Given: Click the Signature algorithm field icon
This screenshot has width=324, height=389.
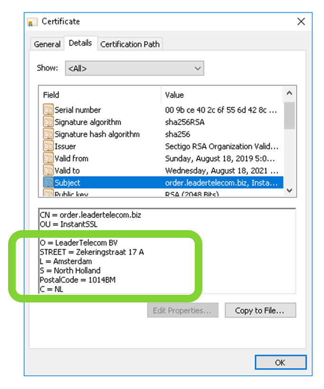Looking at the screenshot, I should click(48, 122).
